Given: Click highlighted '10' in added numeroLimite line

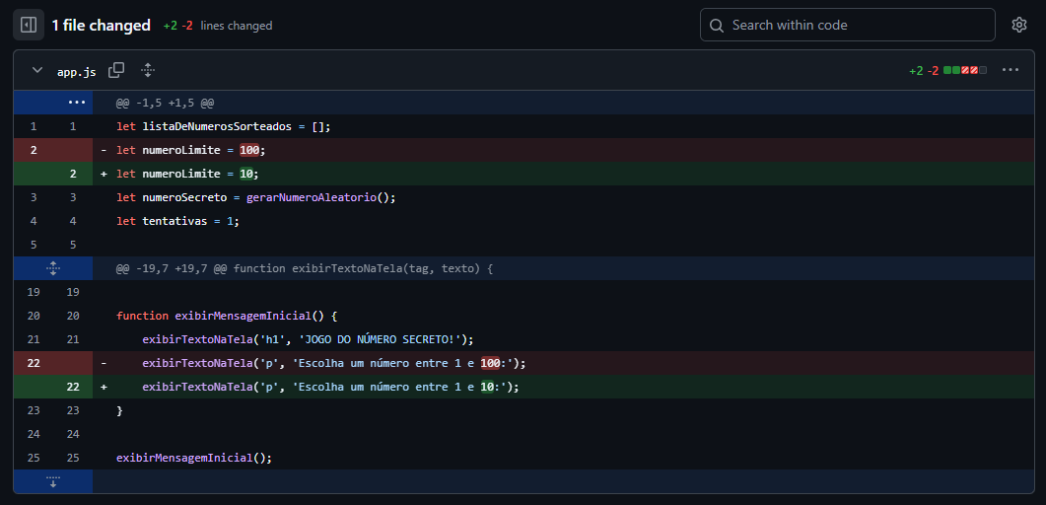Looking at the screenshot, I should click(x=246, y=174).
